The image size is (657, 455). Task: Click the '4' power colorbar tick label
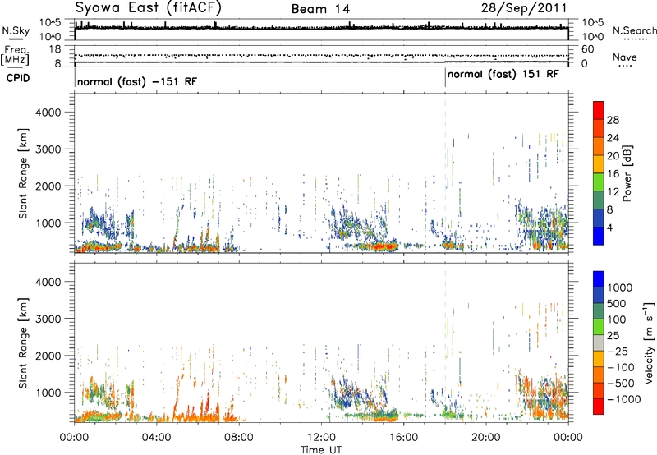pos(609,228)
